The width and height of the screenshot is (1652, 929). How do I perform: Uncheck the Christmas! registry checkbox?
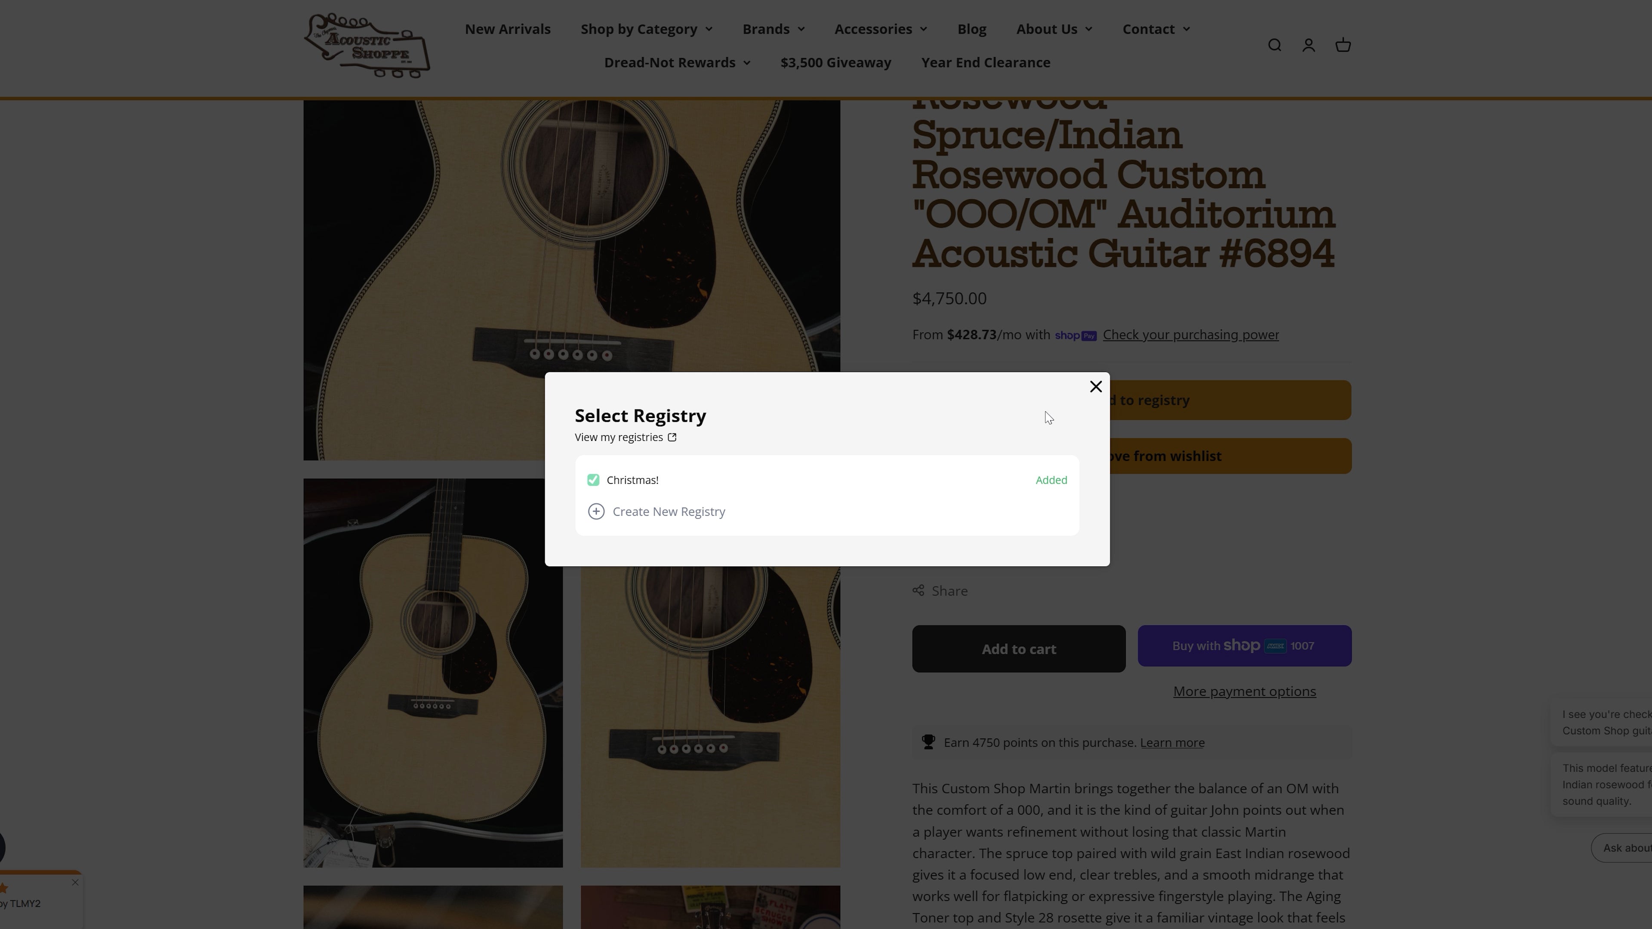(x=593, y=480)
